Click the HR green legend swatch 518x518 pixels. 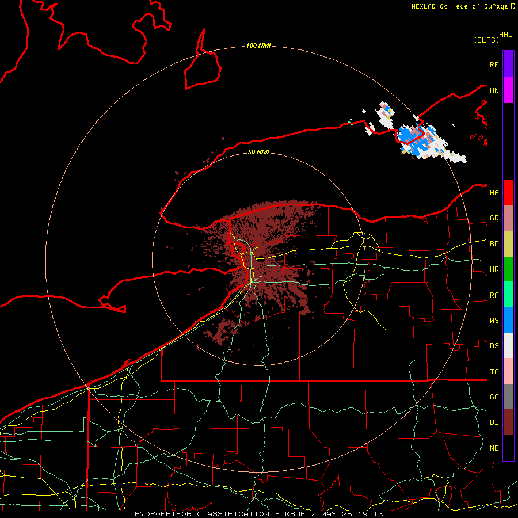pyautogui.click(x=508, y=269)
